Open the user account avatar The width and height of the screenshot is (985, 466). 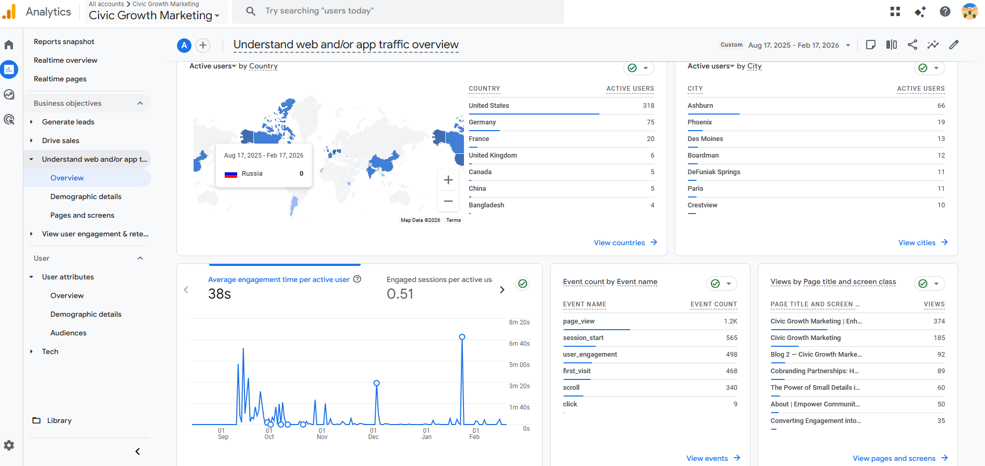tap(969, 11)
